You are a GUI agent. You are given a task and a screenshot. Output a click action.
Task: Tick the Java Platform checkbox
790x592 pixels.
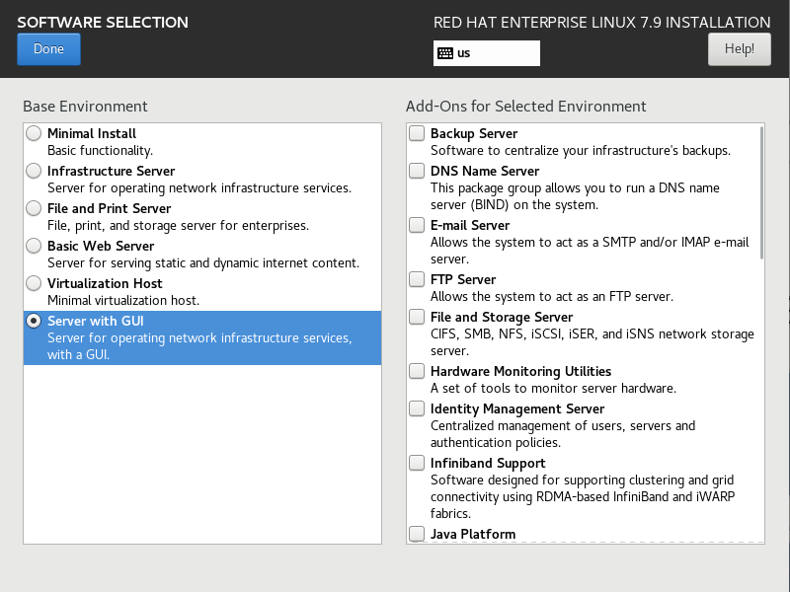(418, 534)
